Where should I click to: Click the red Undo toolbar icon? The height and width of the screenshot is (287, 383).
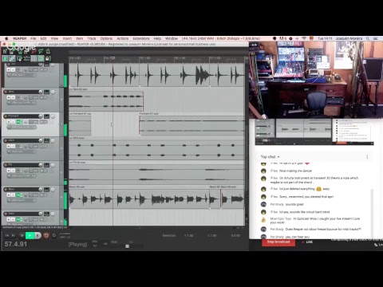point(34,52)
